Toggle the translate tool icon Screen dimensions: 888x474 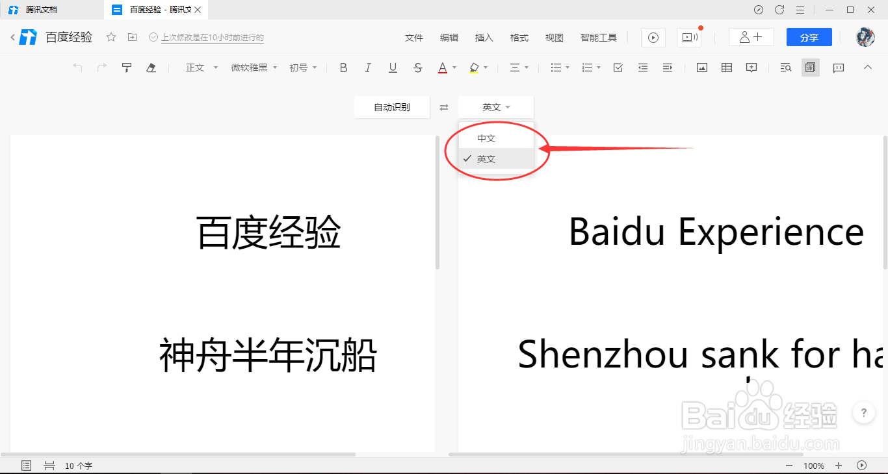point(810,68)
